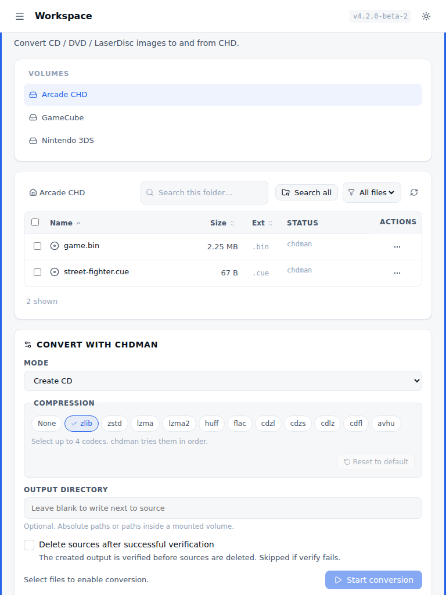446x595 pixels.
Task: Open actions menu for street-fighter.cue
Action: coord(397,273)
